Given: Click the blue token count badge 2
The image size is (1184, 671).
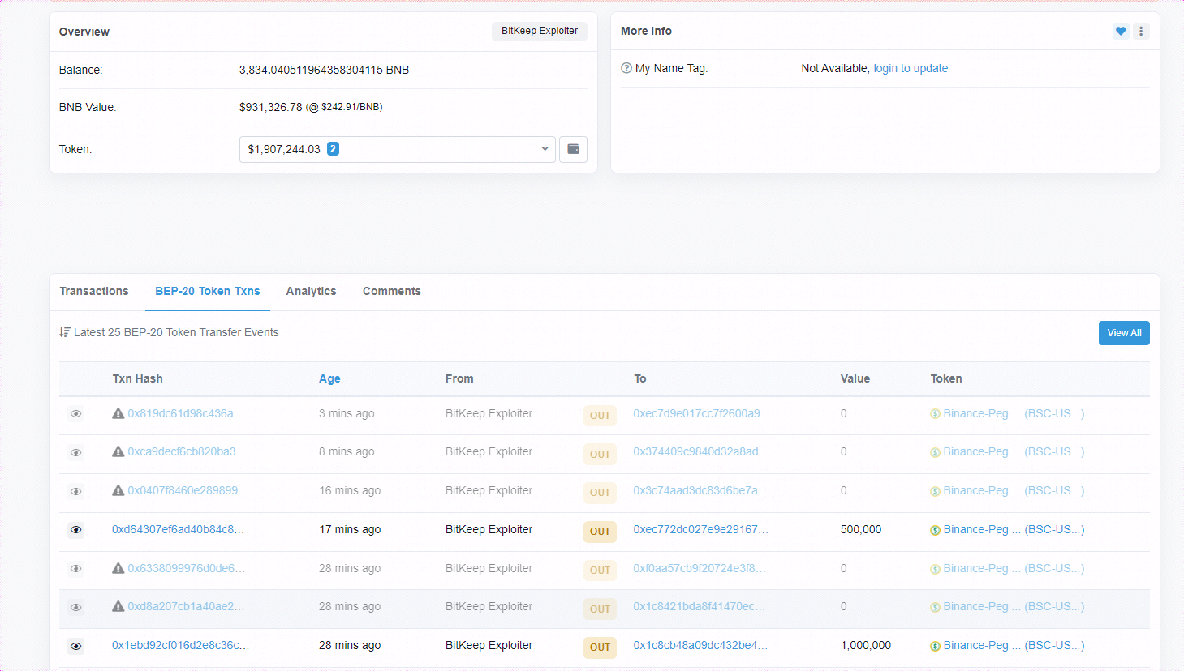Looking at the screenshot, I should click(x=333, y=149).
